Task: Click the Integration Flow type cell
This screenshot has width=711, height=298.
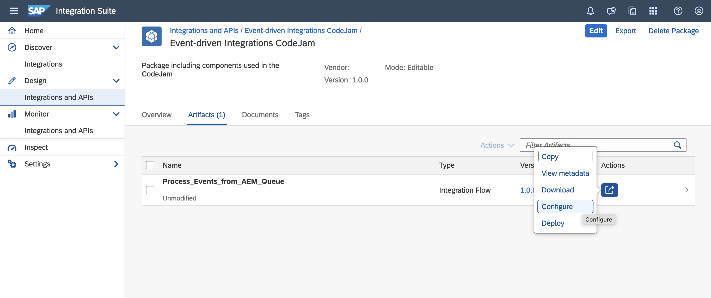Action: pos(465,190)
